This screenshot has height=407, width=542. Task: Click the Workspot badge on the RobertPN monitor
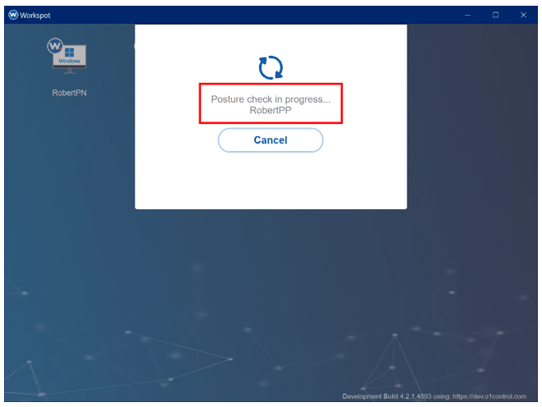(56, 46)
